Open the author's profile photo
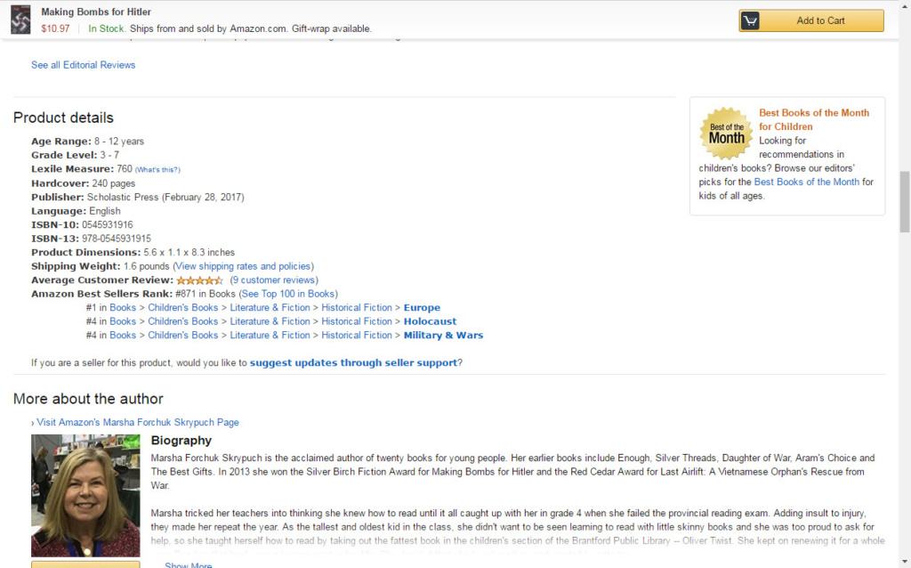This screenshot has height=568, width=911. pyautogui.click(x=85, y=494)
